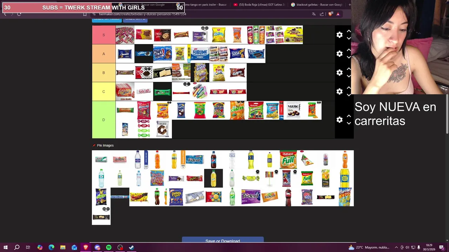
Task: Open Windows Start menu
Action: [x=5, y=247]
